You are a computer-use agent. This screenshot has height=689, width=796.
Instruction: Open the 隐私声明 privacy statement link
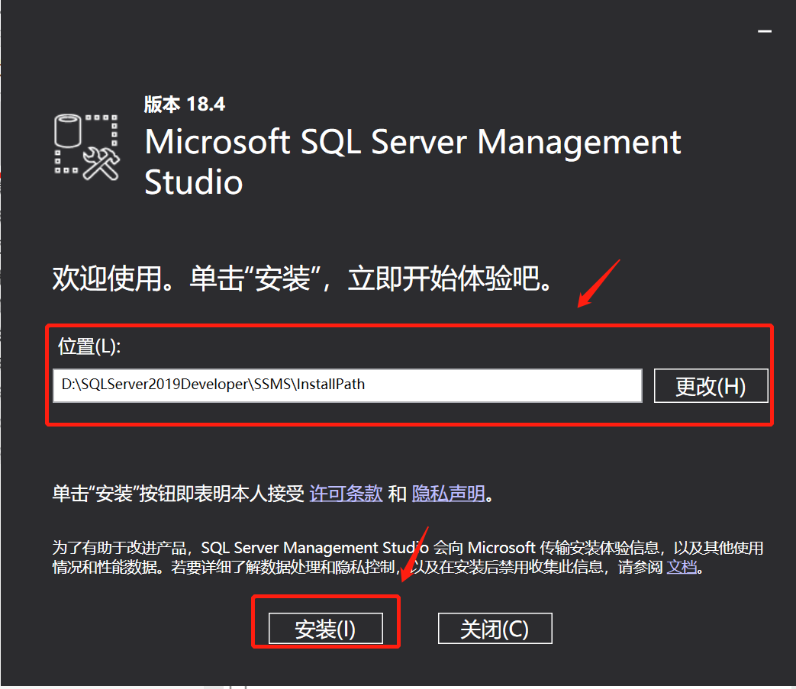pos(448,493)
